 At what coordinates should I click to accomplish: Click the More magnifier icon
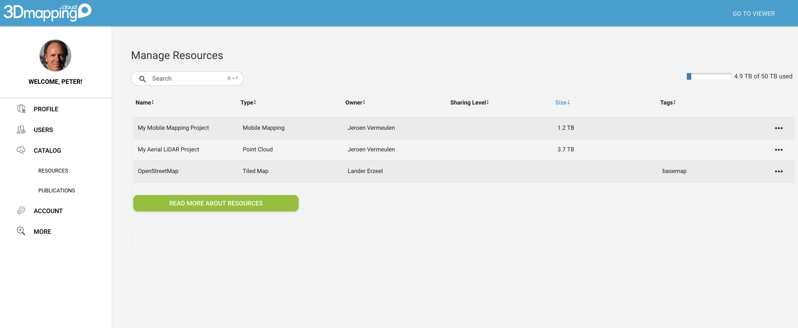pos(21,231)
